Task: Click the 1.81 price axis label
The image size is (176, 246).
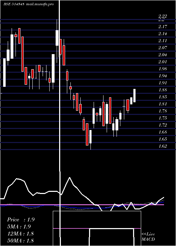Action: click(x=163, y=104)
